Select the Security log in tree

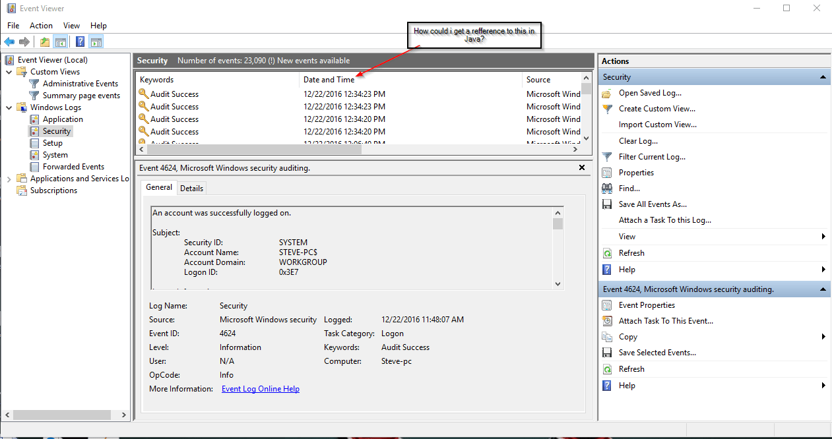tap(57, 131)
